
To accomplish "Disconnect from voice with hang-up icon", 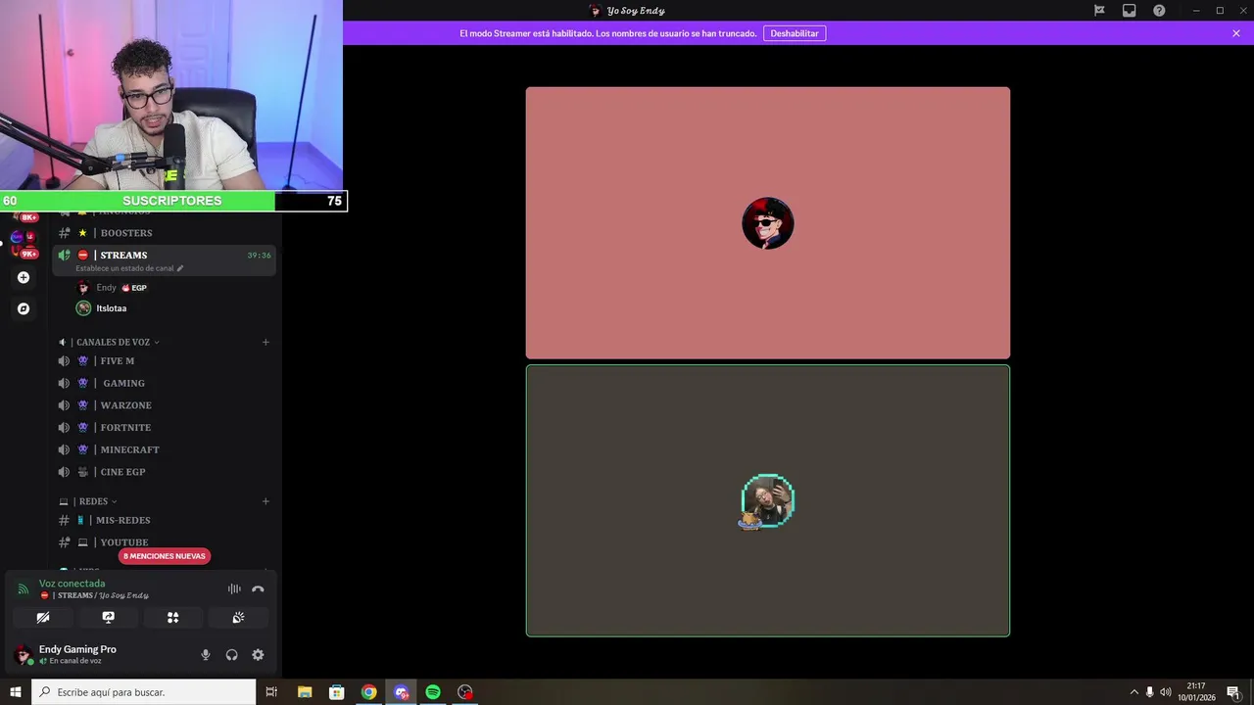I will tap(258, 588).
